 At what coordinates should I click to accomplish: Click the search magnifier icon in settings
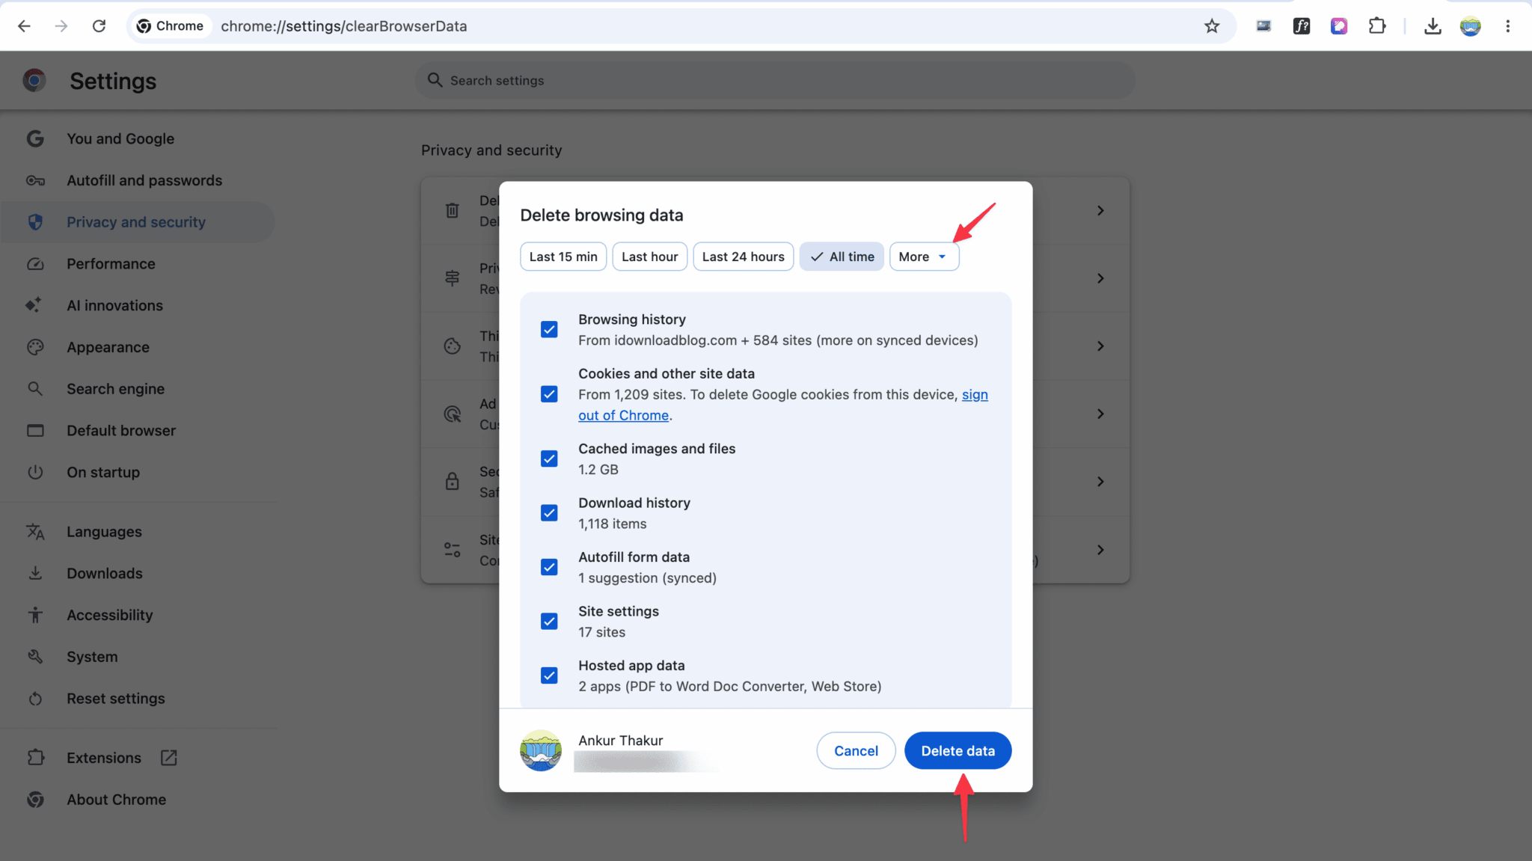click(435, 80)
